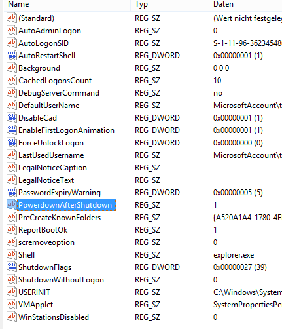Select the DisableCad entry name
Screen dimensions: 282x329
(x=38, y=118)
